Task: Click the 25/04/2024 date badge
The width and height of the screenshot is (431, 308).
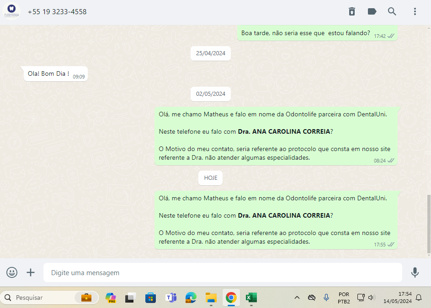Action: (211, 53)
